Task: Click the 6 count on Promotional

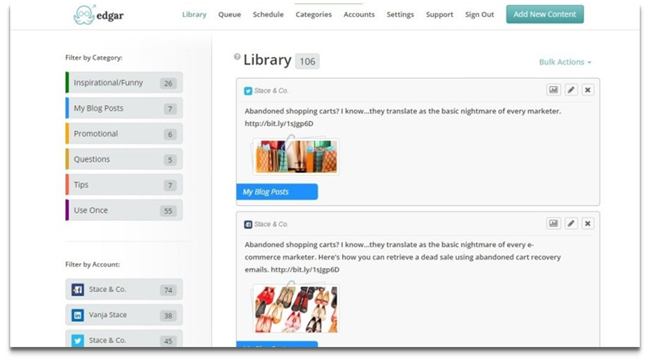Action: tap(169, 134)
